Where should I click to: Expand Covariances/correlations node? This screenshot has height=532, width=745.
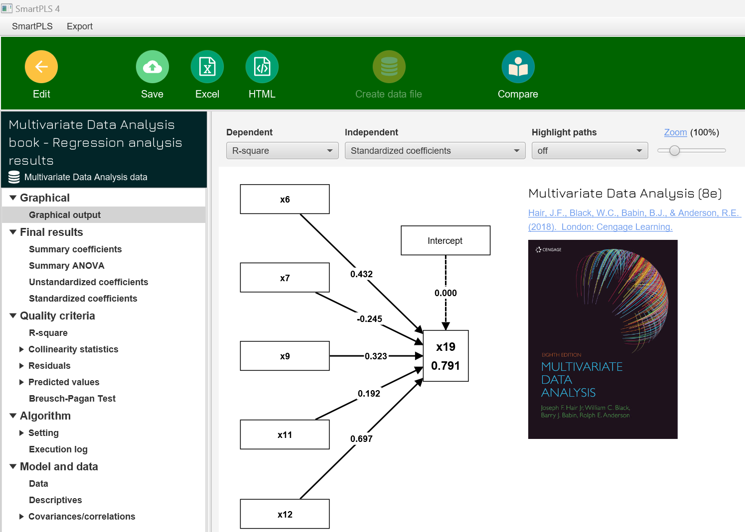pyautogui.click(x=21, y=517)
